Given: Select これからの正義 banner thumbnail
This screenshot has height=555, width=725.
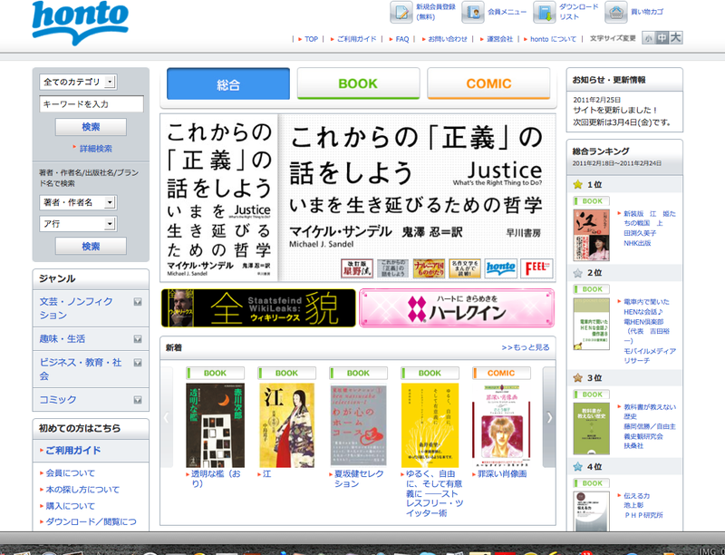Looking at the screenshot, I should pyautogui.click(x=393, y=268).
